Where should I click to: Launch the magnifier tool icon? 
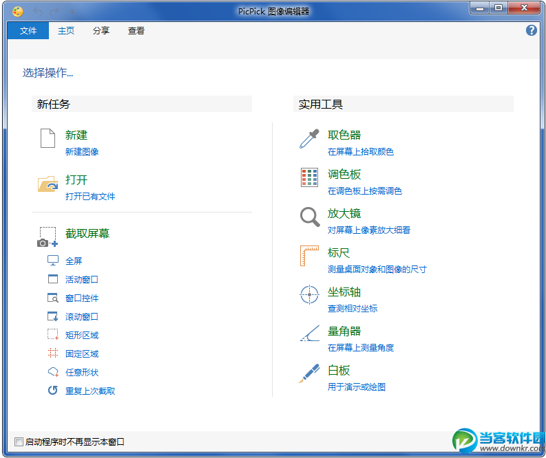click(x=309, y=217)
